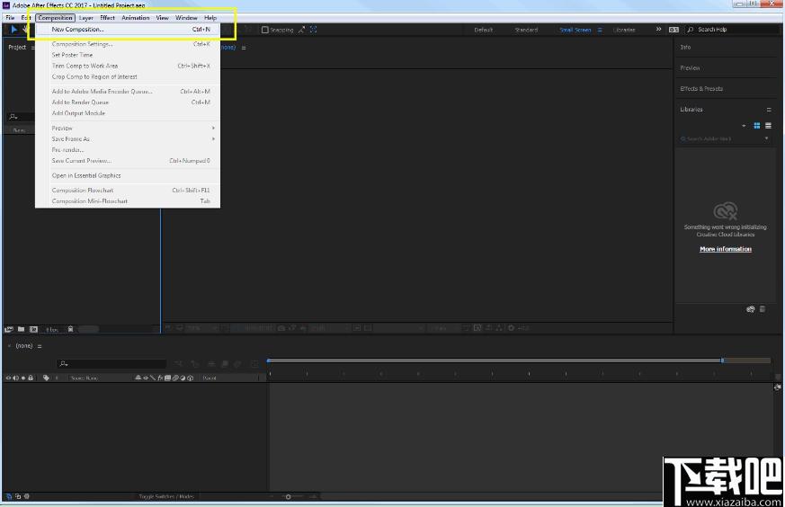Viewport: 785px width, 507px height.
Task: Select the Selection arrow tool
Action: pyautogui.click(x=14, y=30)
